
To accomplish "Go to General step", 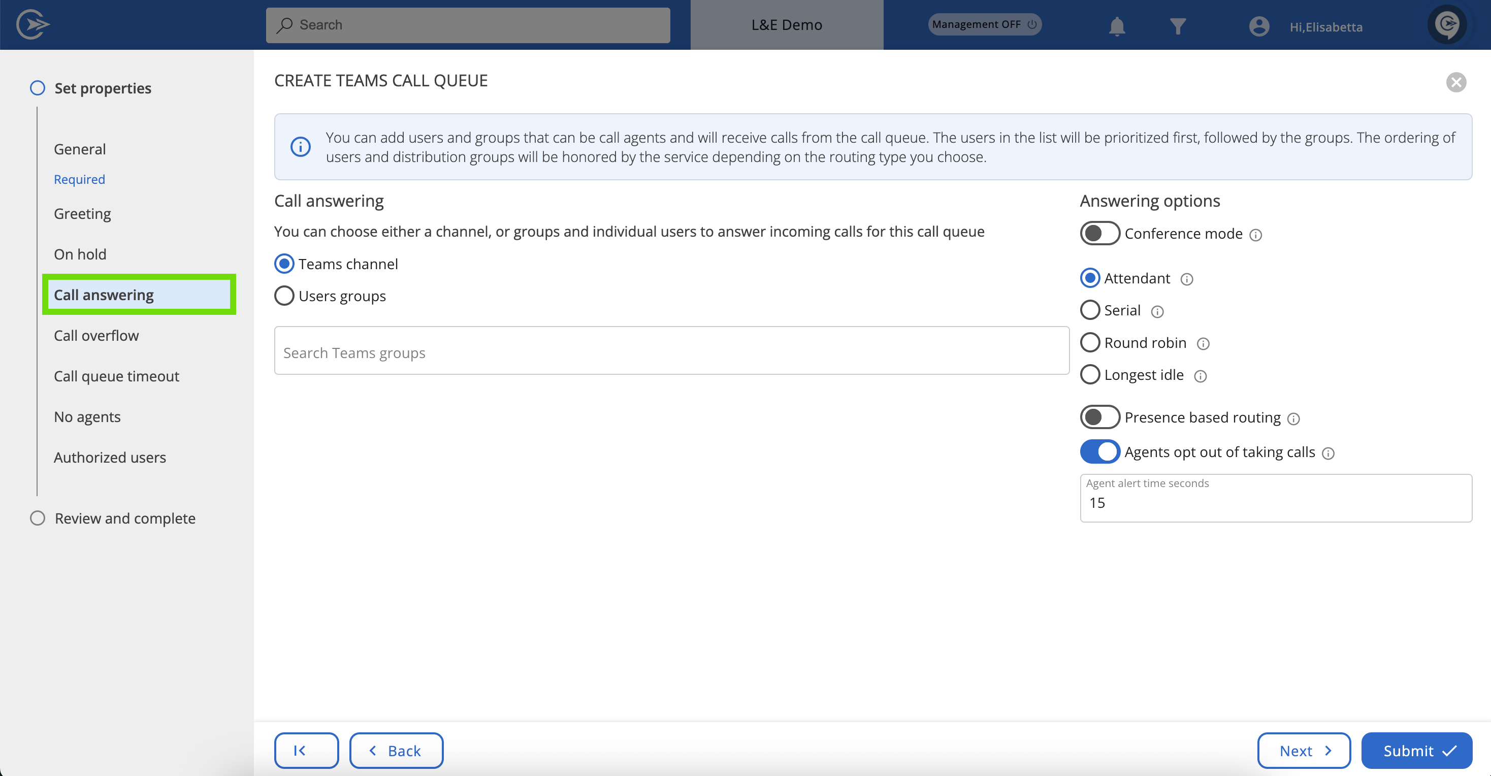I will point(80,149).
